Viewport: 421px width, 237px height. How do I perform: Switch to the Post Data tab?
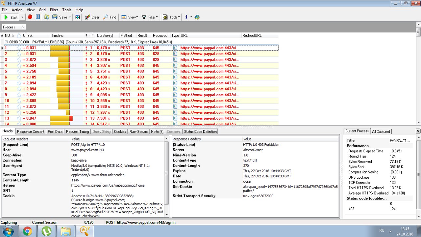pos(55,132)
